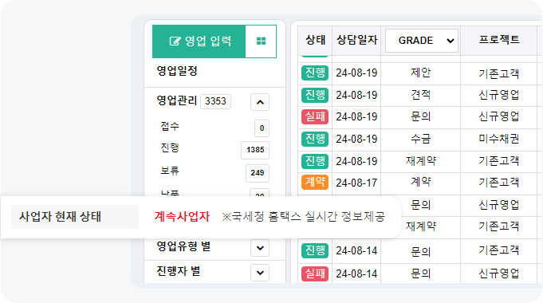Image resolution: width=543 pixels, height=303 pixels.
Task: Click the red 실패 badge dated 24-08-19
Action: coord(315,116)
